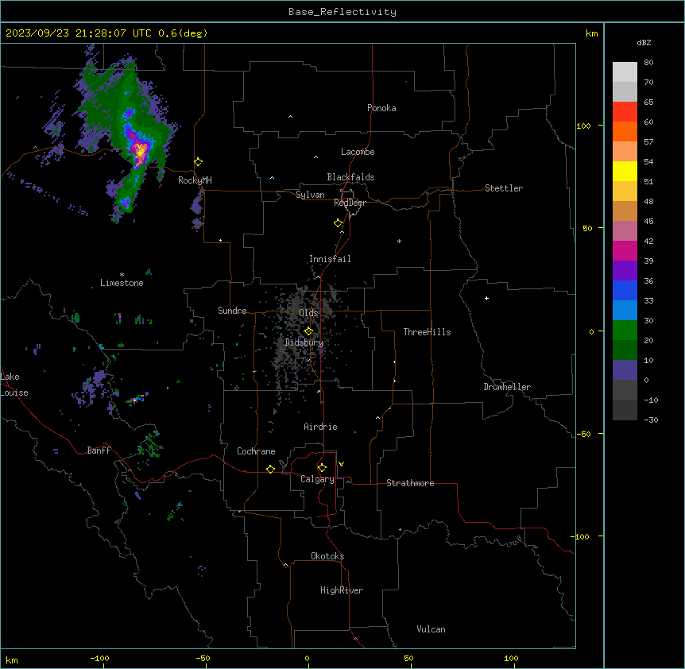Select the green 20 dBZ legend color
The width and height of the screenshot is (685, 669).
625,331
